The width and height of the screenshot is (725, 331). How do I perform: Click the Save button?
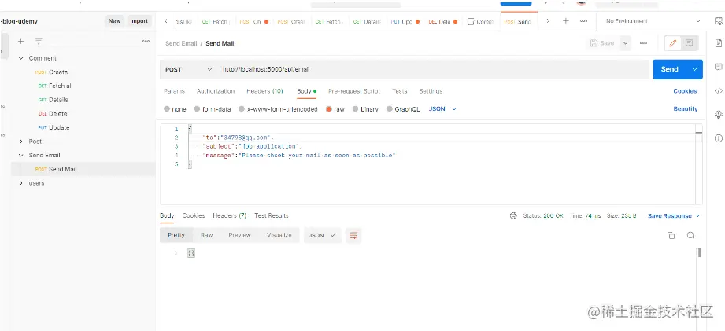click(x=603, y=43)
